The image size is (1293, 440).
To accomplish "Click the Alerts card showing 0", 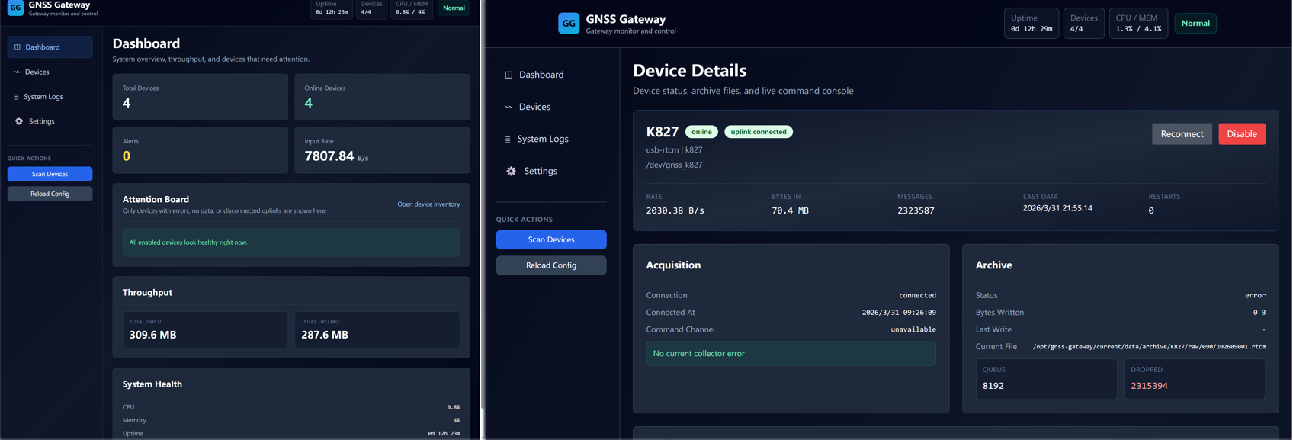I will 201,150.
